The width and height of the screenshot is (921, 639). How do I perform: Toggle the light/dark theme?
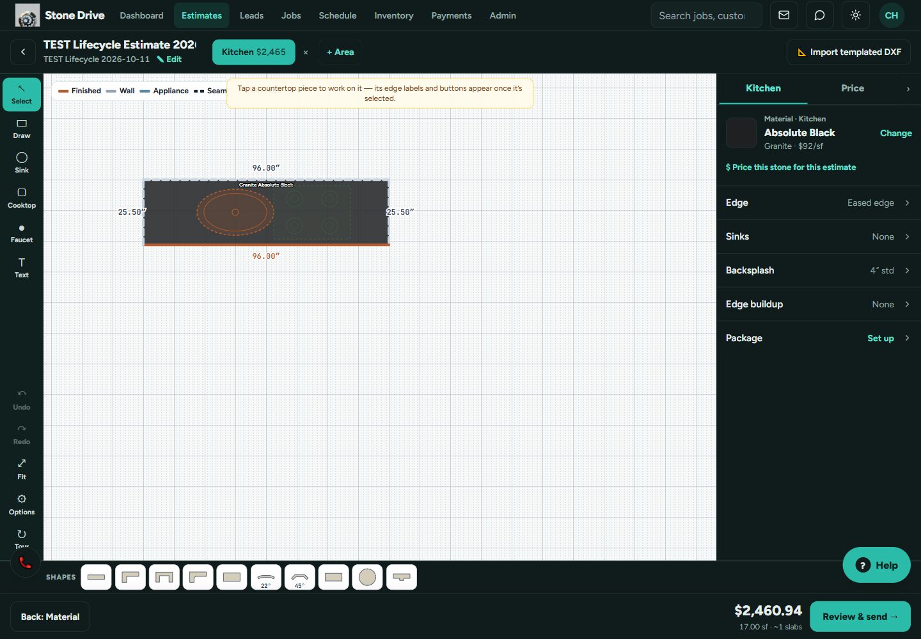(x=856, y=15)
